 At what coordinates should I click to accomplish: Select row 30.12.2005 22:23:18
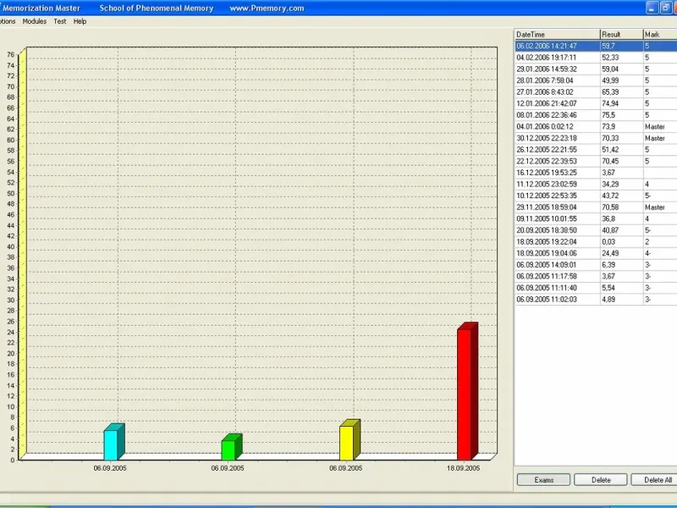(x=596, y=138)
